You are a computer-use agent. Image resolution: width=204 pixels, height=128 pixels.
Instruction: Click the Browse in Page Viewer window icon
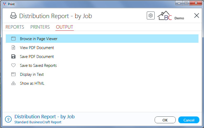click(13, 39)
